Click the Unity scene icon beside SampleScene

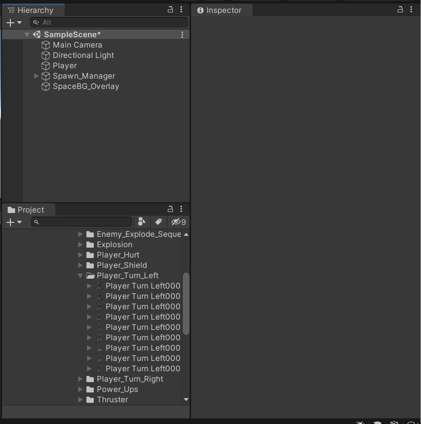pyautogui.click(x=37, y=34)
